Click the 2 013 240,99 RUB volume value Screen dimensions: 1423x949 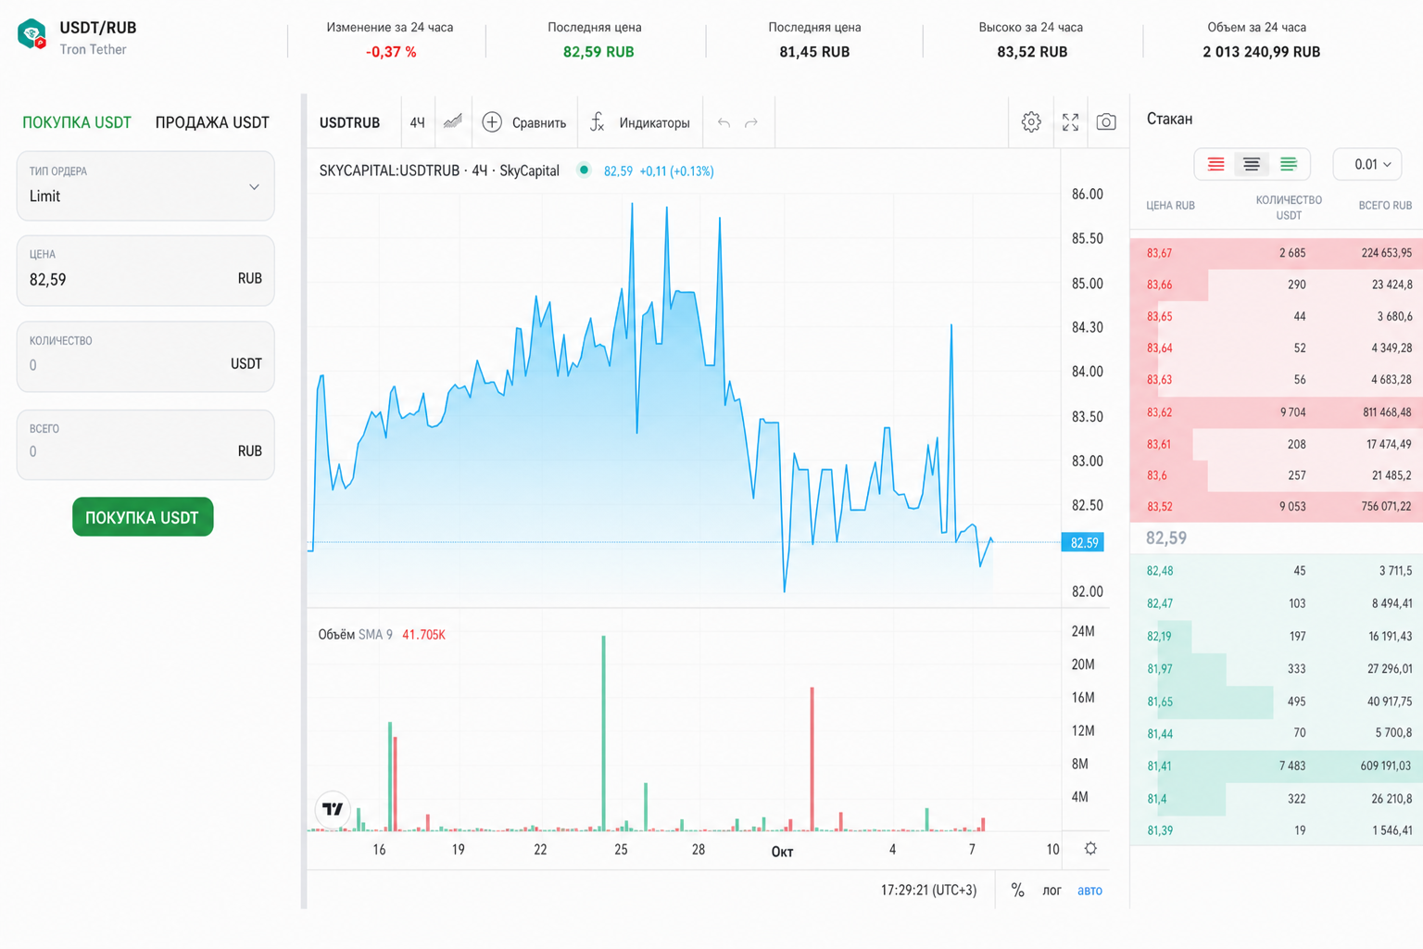(1261, 52)
